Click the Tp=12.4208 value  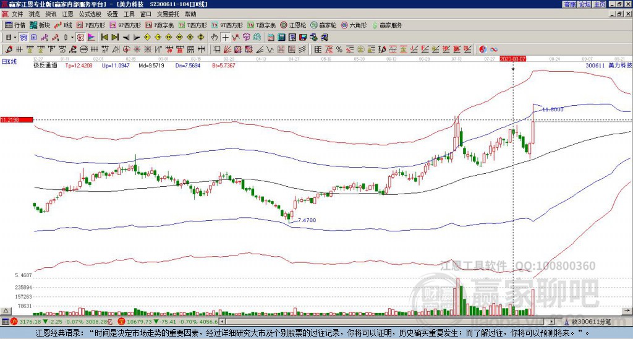click(x=79, y=65)
